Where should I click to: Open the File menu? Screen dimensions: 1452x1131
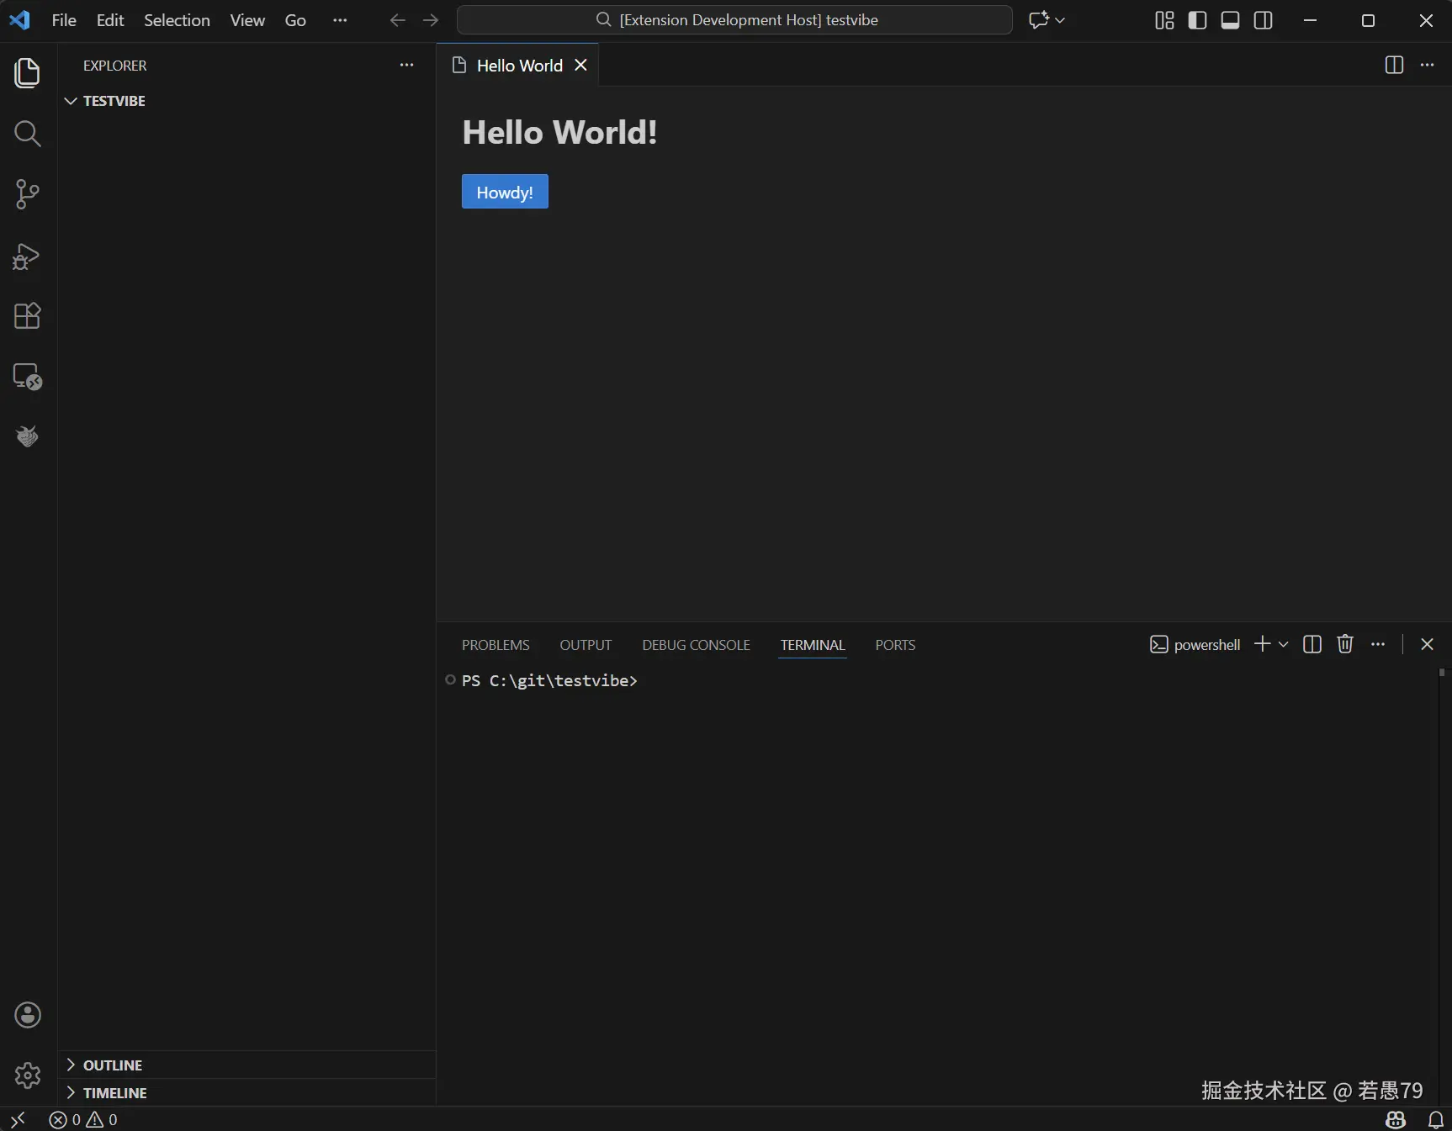(64, 20)
